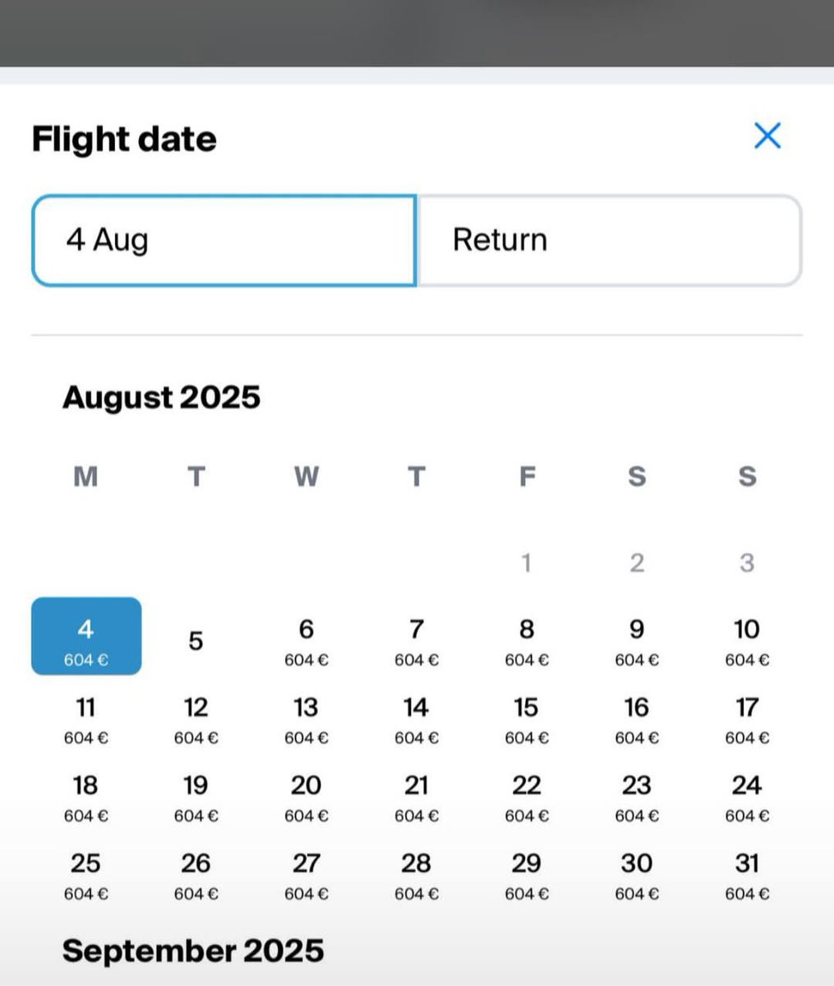This screenshot has width=834, height=986.
Task: Close the Flight date picker
Action: [767, 136]
